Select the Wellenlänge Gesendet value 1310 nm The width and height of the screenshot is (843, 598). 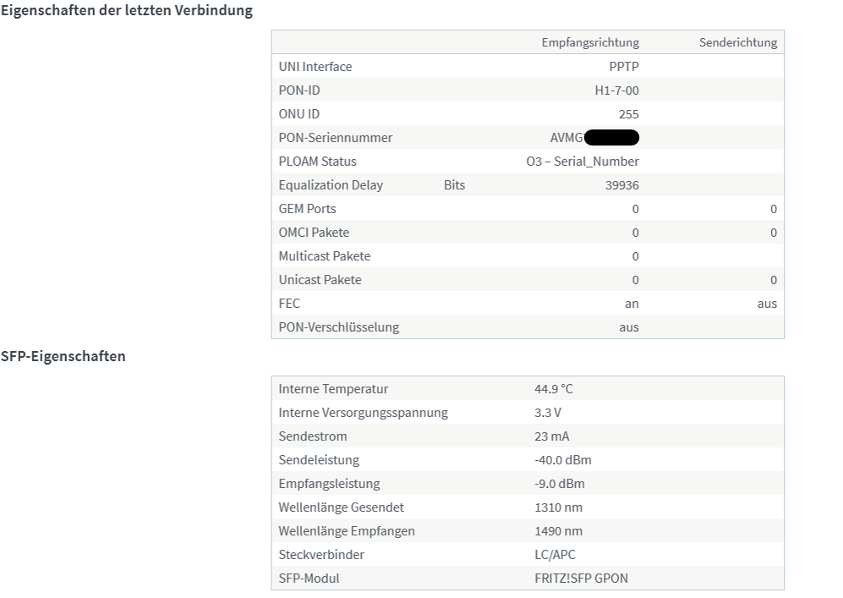pyautogui.click(x=558, y=507)
